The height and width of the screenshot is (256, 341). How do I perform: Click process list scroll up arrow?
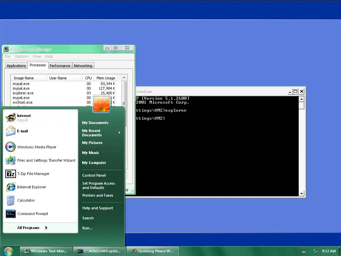click(x=124, y=78)
